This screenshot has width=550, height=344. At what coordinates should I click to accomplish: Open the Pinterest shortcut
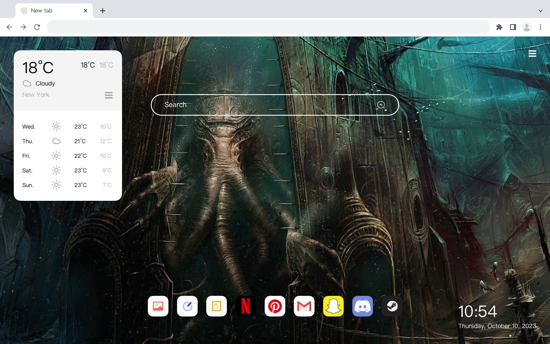pyautogui.click(x=275, y=306)
